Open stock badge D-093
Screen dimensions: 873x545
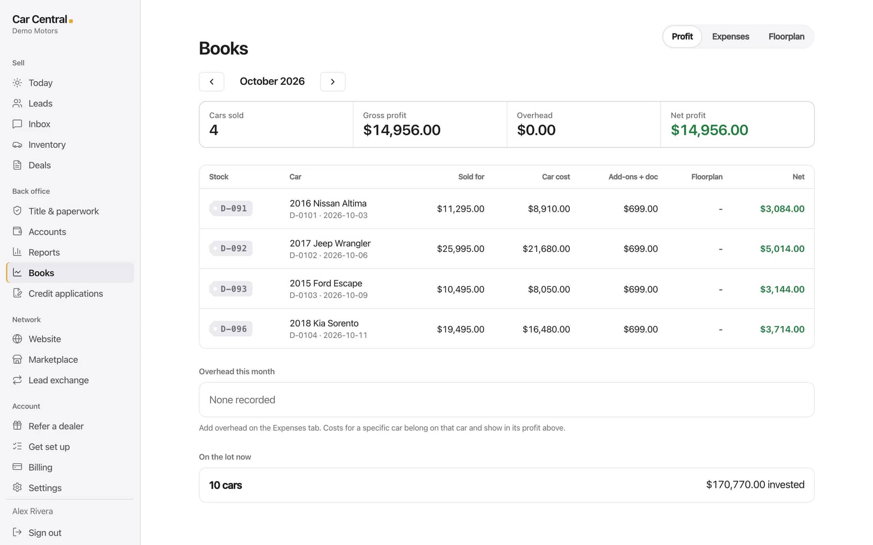[231, 289]
